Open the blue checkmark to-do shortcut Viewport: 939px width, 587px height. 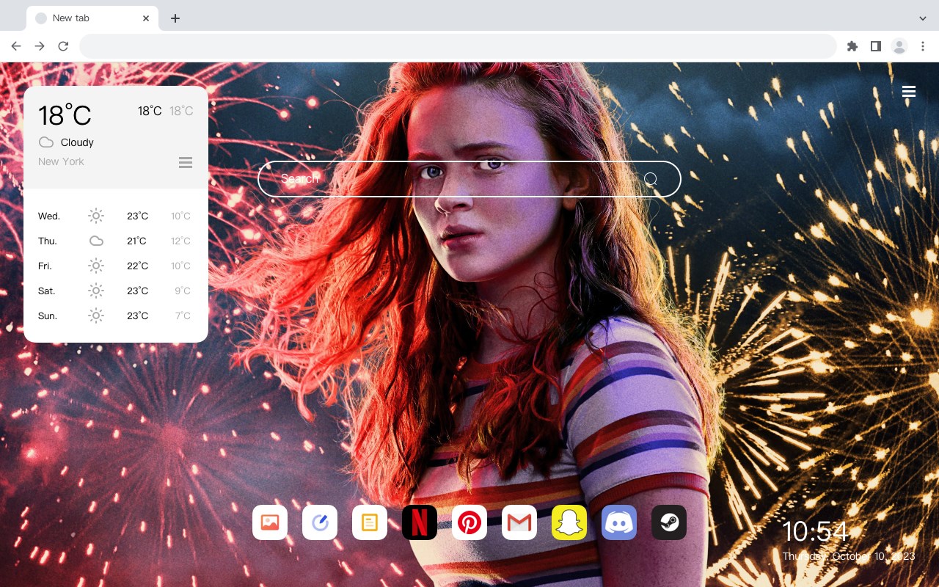pyautogui.click(x=320, y=522)
